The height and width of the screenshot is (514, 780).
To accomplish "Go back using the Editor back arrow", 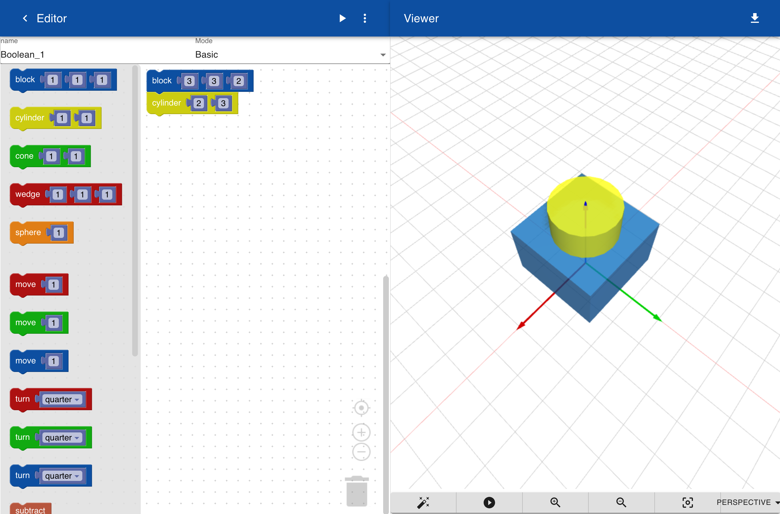I will click(25, 18).
